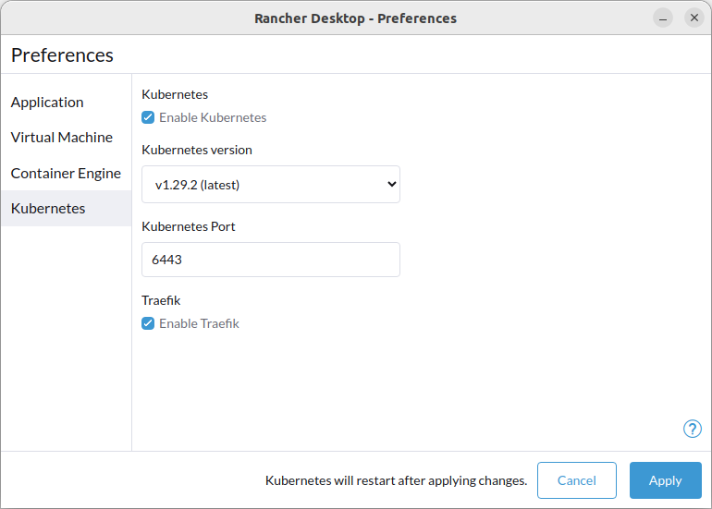The width and height of the screenshot is (712, 509).
Task: Open help via the question mark icon
Action: [692, 429]
